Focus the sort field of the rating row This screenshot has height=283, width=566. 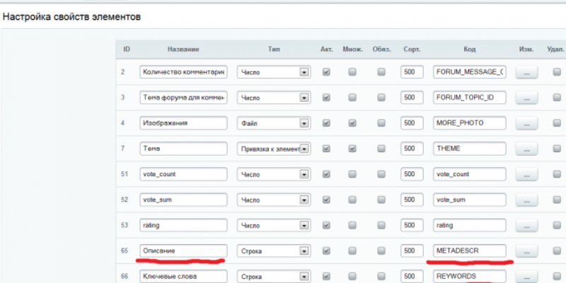tap(410, 225)
